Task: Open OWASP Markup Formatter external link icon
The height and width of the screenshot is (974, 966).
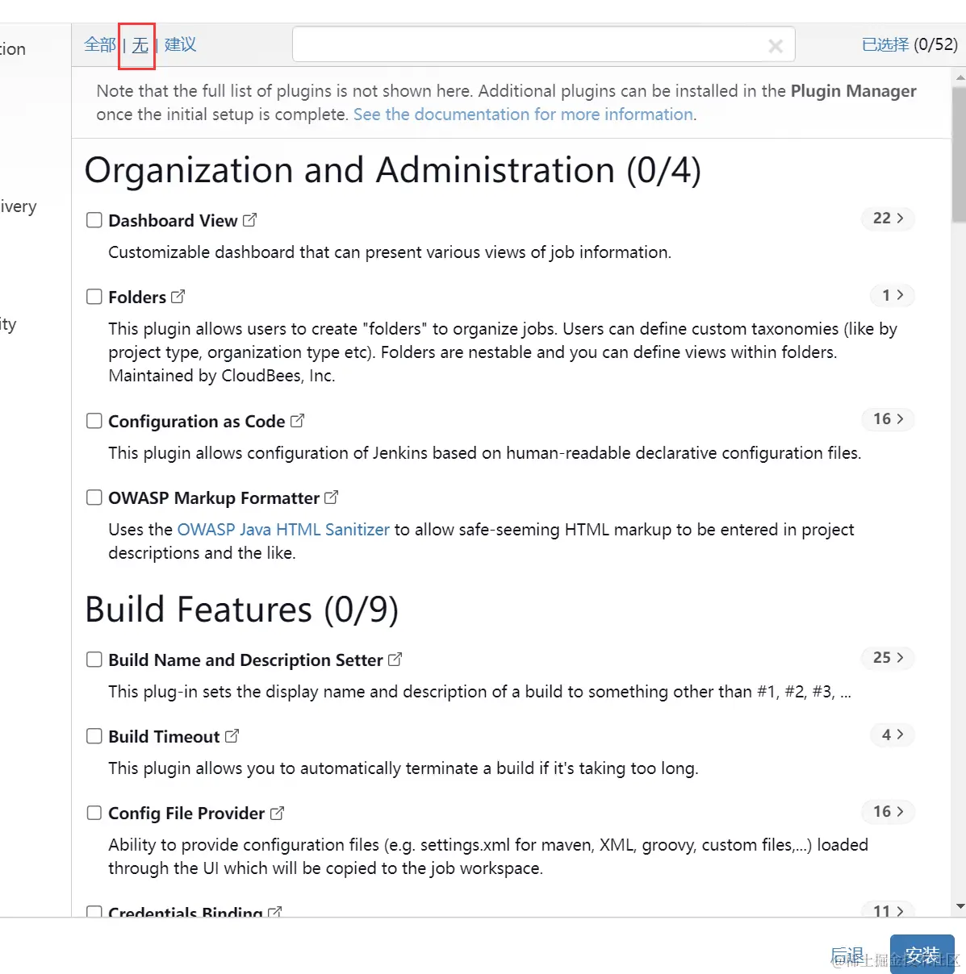Action: (x=331, y=497)
